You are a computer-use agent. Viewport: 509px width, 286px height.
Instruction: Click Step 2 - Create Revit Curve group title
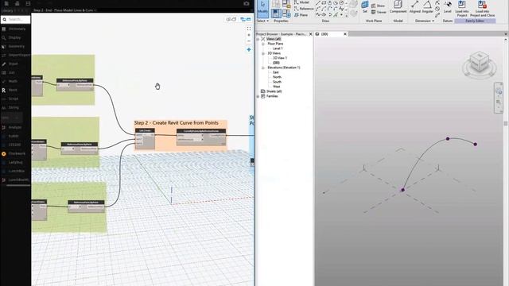click(x=177, y=123)
